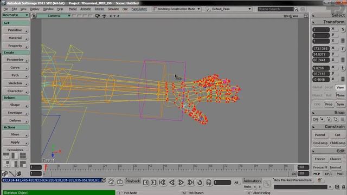Select Global transform mode
Image resolution: width=347 pixels, height=195 pixels.
pyautogui.click(x=317, y=87)
